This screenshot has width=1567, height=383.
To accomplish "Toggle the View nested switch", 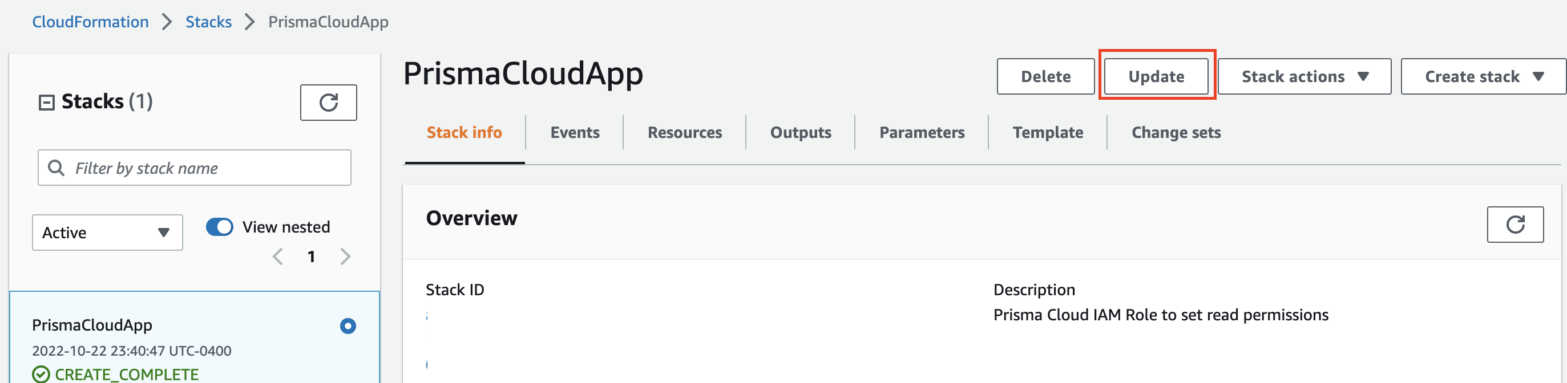I will click(220, 227).
